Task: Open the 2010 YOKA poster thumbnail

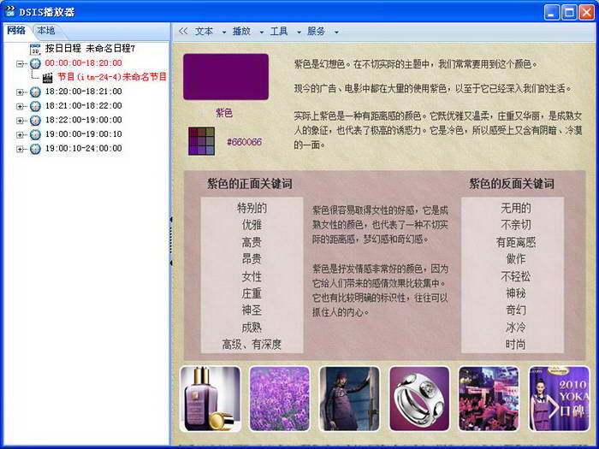Action: tap(559, 399)
